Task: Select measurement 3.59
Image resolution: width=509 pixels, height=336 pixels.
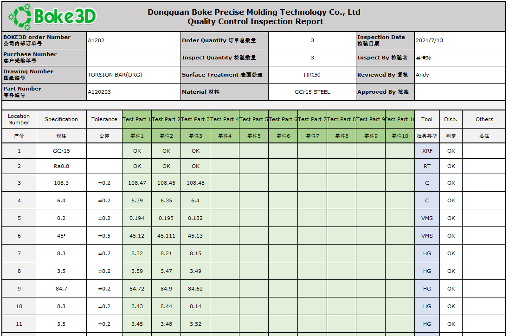Action: click(137, 271)
